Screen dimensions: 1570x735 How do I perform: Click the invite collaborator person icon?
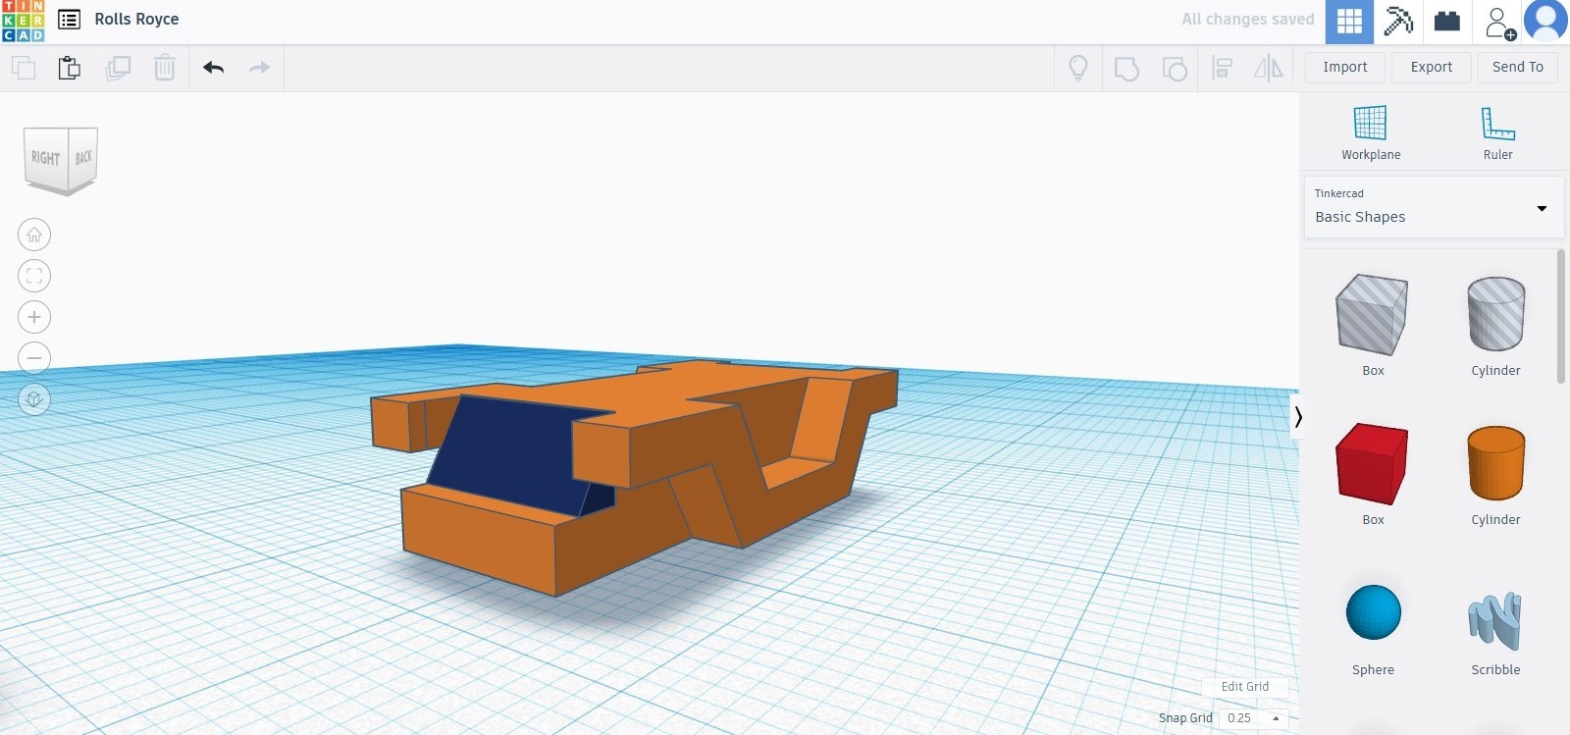[x=1500, y=23]
